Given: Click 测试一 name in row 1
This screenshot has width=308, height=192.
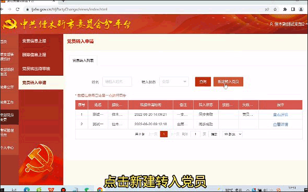Looking at the screenshot, I should click(x=98, y=114).
